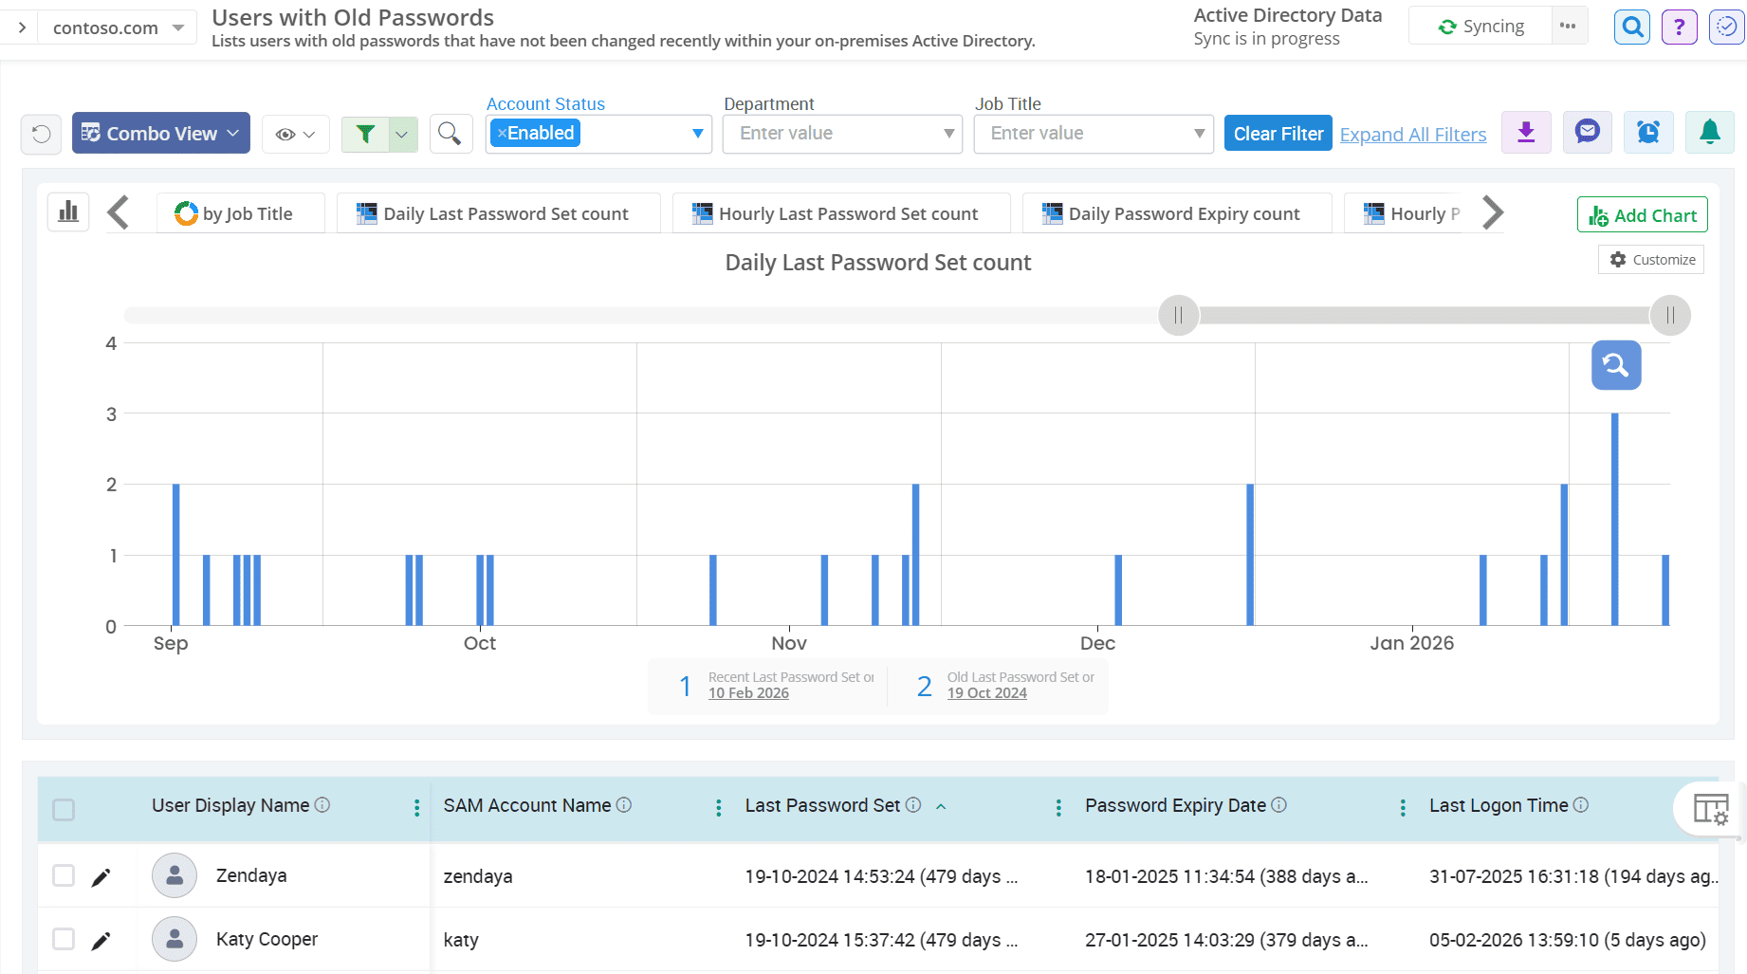The width and height of the screenshot is (1747, 974).
Task: Select the Katy Cooper row checkbox
Action: pyautogui.click(x=64, y=939)
